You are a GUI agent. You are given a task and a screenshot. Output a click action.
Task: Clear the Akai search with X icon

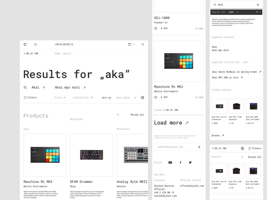click(258, 5)
